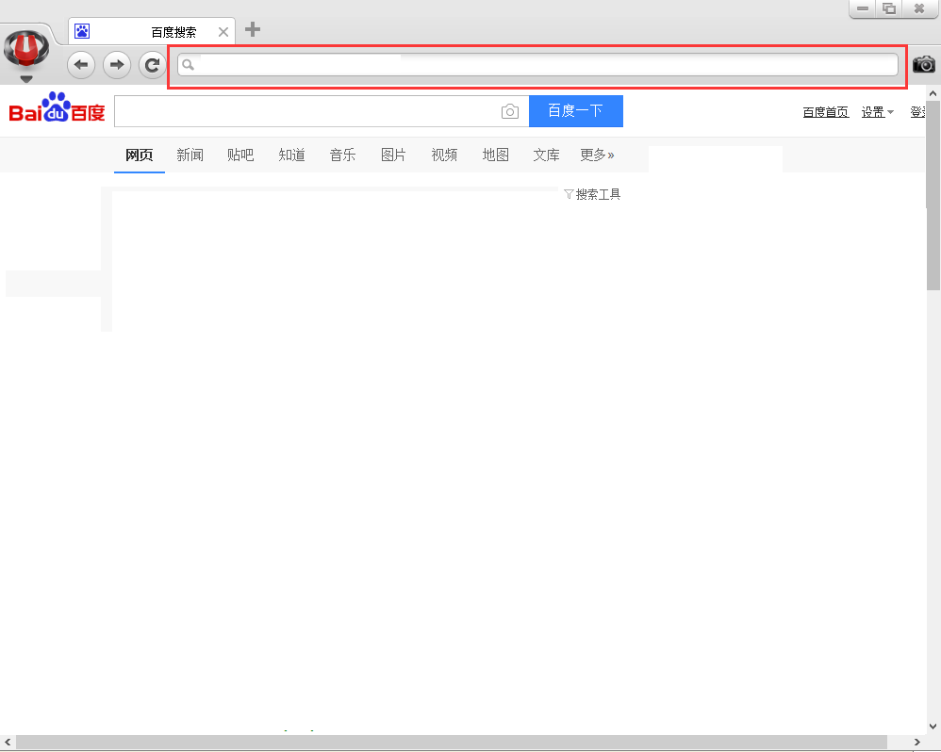Screen dimensions: 941x752
Task: Click the scroll down arrow of vertical scrollbar
Action: (933, 727)
